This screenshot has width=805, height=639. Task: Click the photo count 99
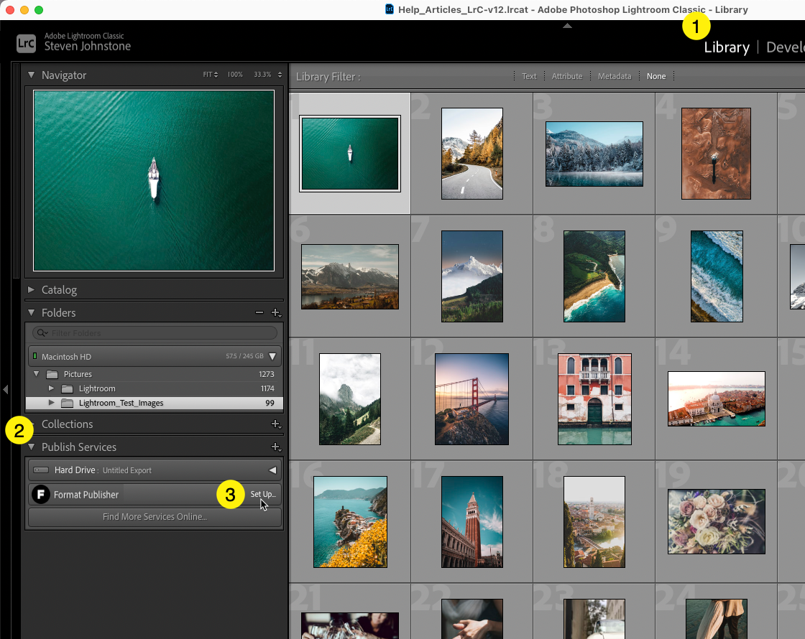click(x=270, y=403)
